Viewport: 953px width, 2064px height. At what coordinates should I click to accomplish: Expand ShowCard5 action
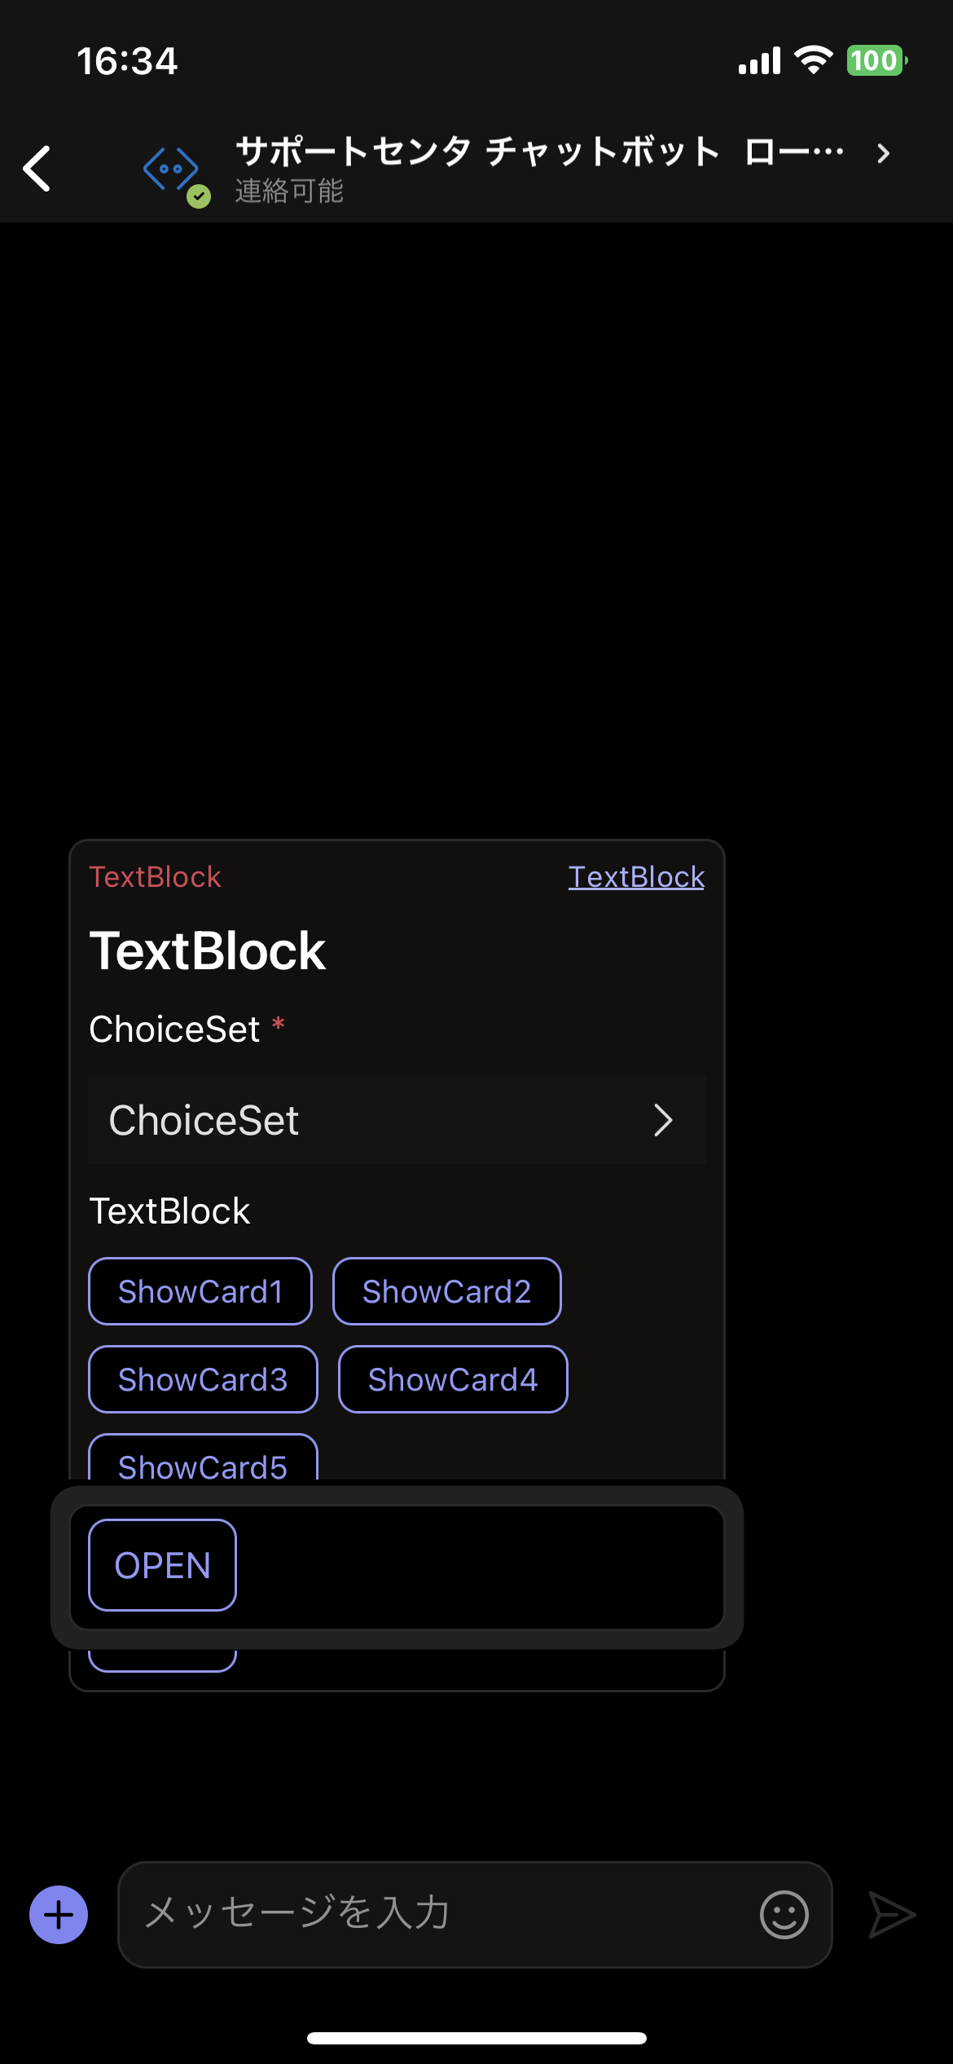pyautogui.click(x=203, y=1459)
